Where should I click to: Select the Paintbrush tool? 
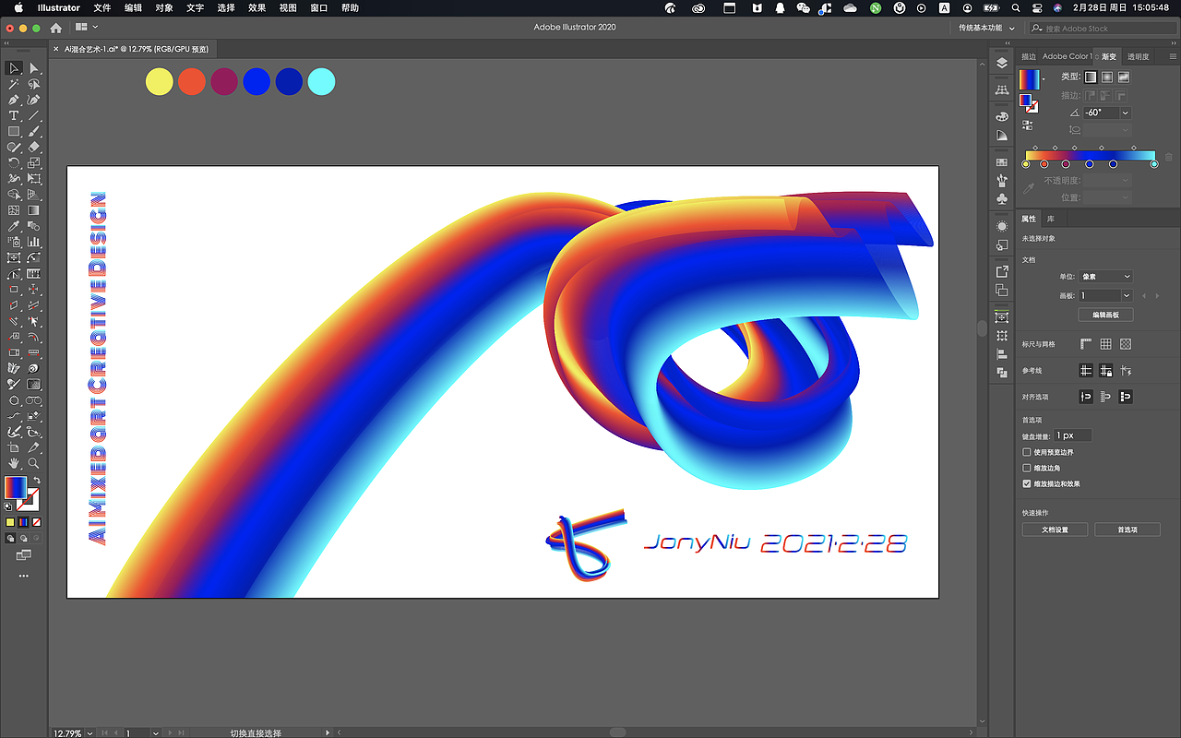tap(34, 131)
